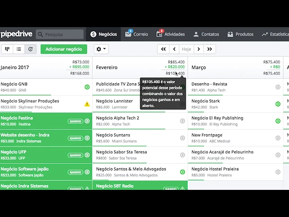Open the Negócios tab

[103, 34]
